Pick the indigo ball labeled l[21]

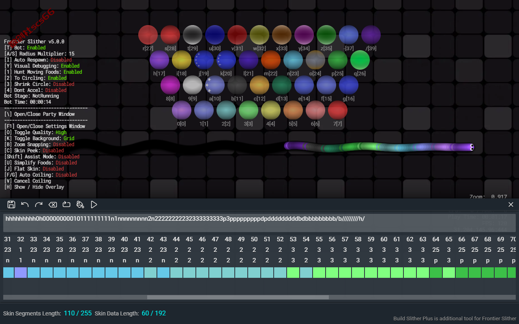coord(249,60)
